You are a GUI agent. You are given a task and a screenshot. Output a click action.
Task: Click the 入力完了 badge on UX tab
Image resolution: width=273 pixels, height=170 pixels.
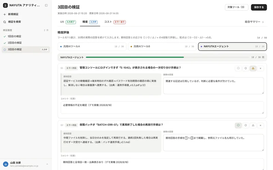[x=71, y=22]
